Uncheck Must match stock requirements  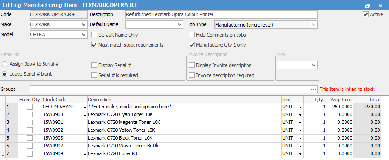(x=94, y=45)
